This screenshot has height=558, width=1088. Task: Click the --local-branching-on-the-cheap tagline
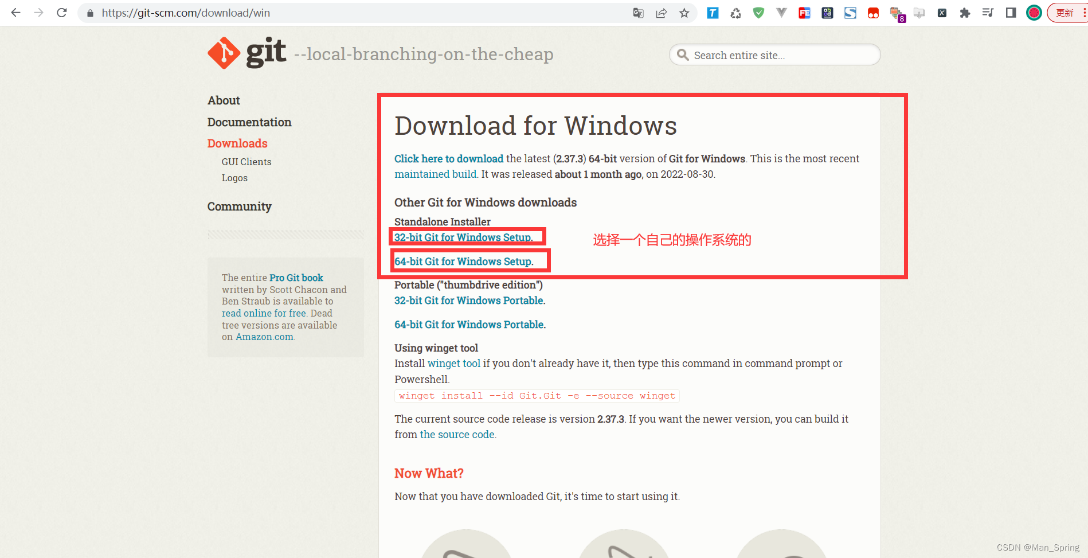point(424,54)
